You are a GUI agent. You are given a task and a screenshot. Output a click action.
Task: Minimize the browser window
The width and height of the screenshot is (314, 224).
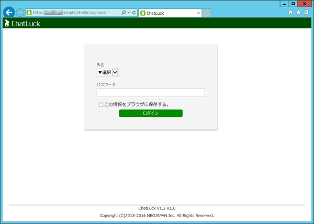click(x=284, y=4)
